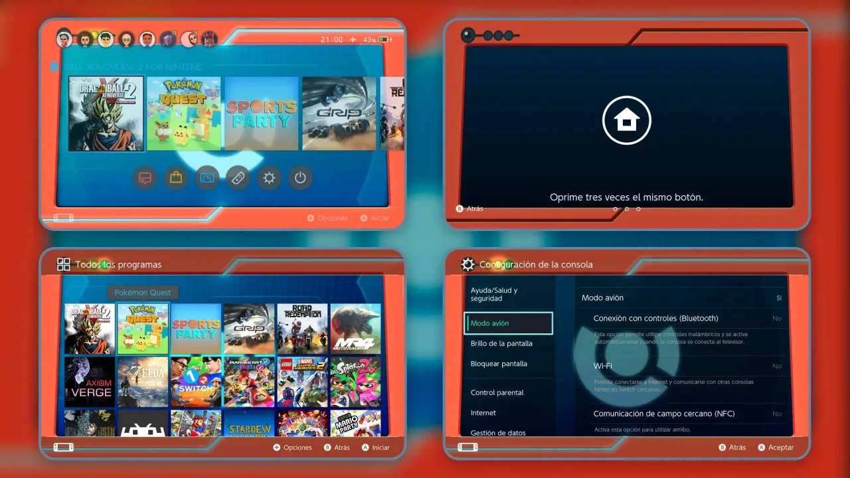Open Mario Kart 8 Deluxe tile
The image size is (850, 478).
pyautogui.click(x=249, y=382)
